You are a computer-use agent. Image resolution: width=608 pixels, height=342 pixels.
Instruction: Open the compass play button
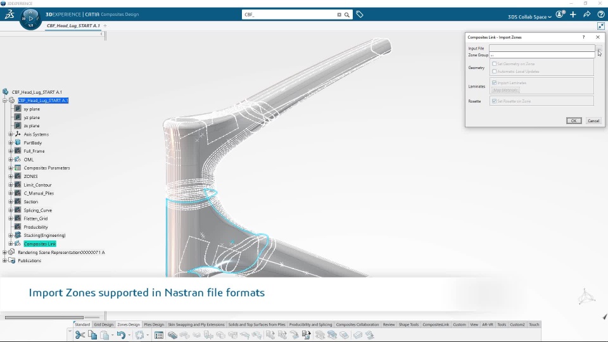(30, 18)
